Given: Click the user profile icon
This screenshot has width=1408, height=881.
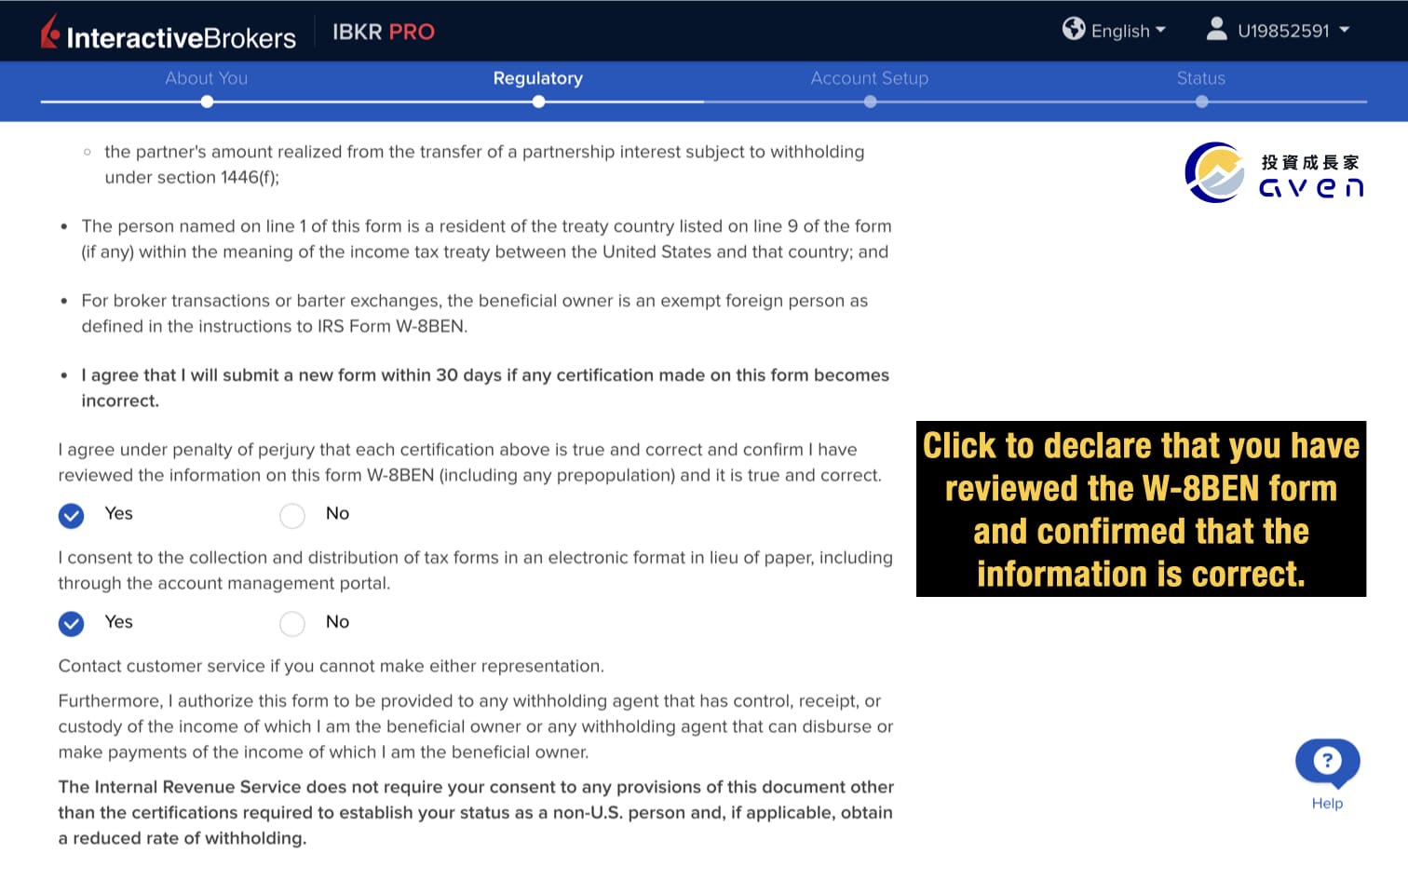Looking at the screenshot, I should [1216, 29].
